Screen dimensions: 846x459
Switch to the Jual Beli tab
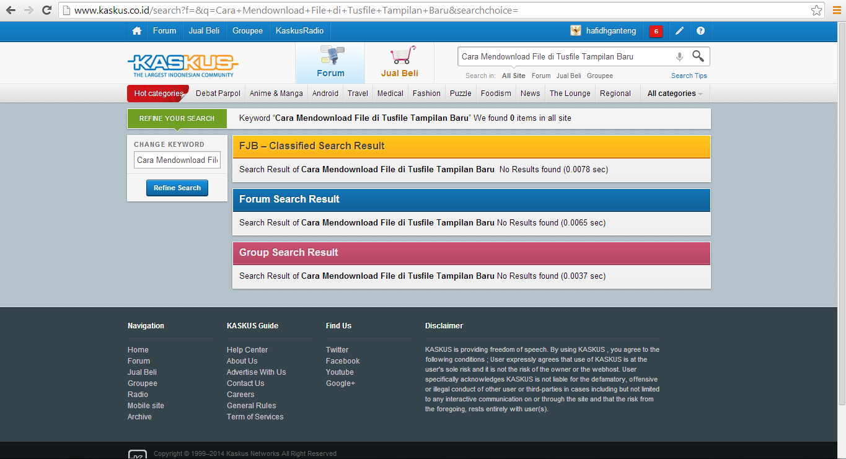[399, 63]
